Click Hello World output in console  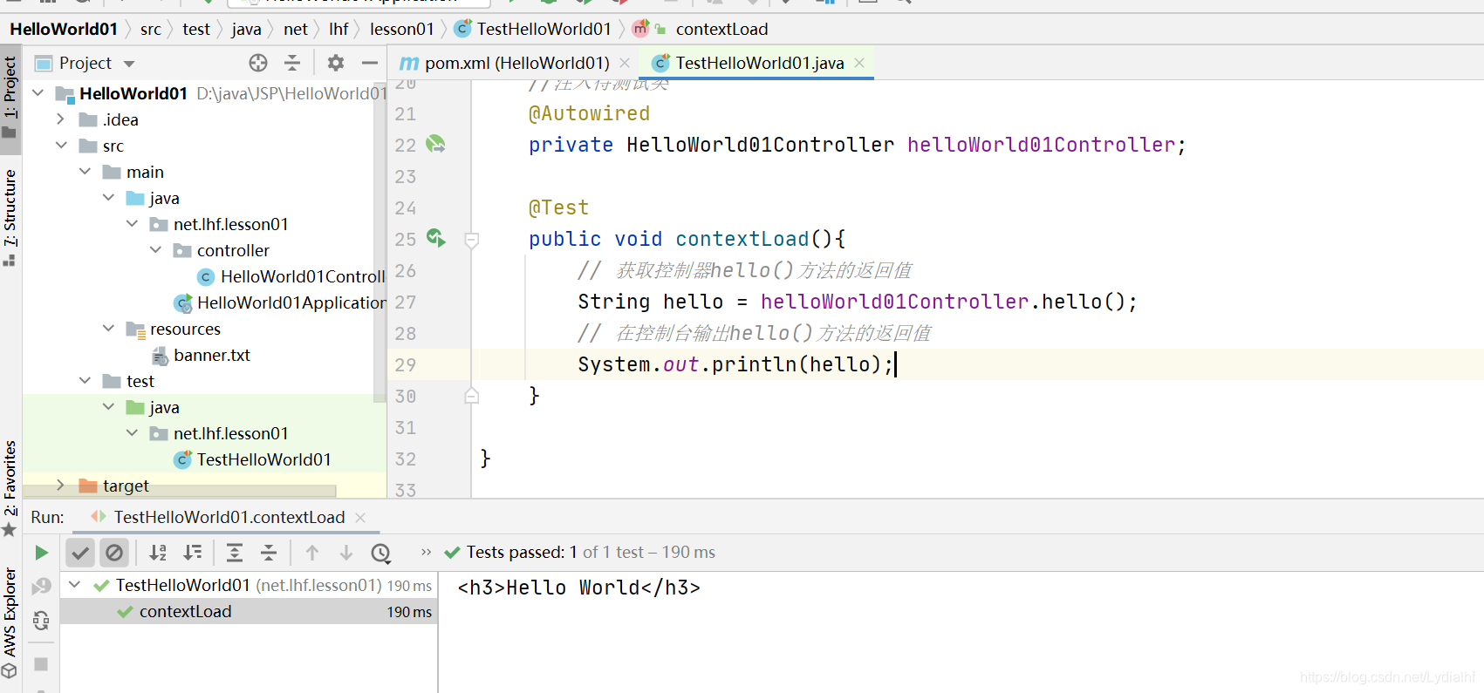(578, 588)
